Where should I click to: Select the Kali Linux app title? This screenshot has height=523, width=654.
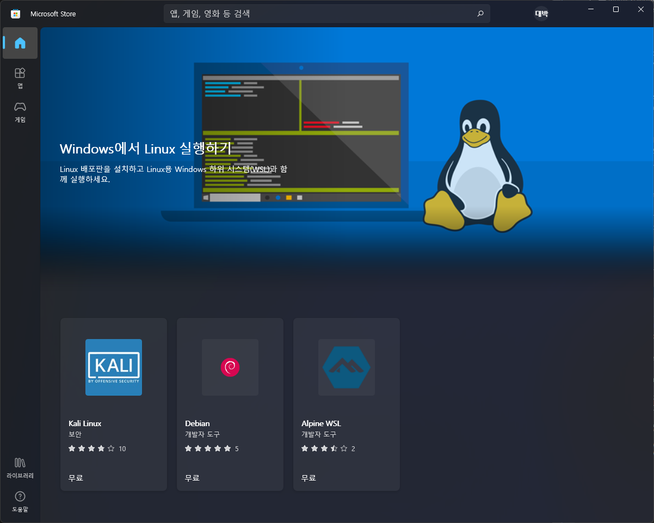(x=85, y=423)
